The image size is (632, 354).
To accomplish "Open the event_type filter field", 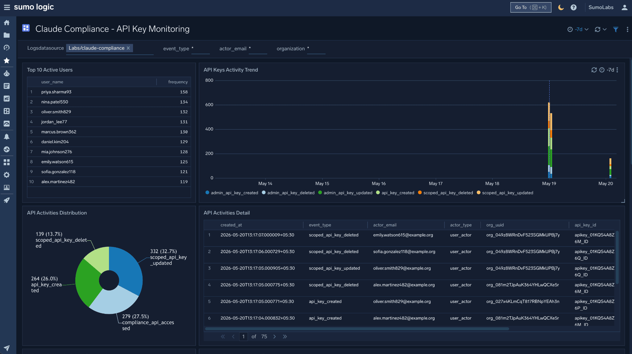I will (201, 49).
